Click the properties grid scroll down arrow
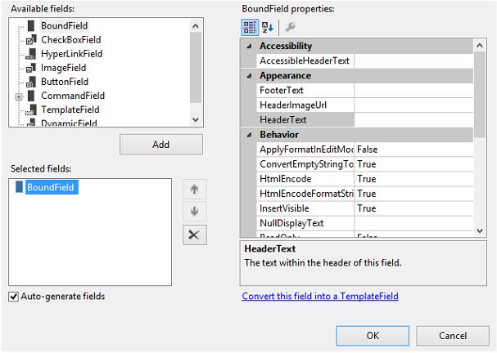The width and height of the screenshot is (497, 353). point(481,231)
